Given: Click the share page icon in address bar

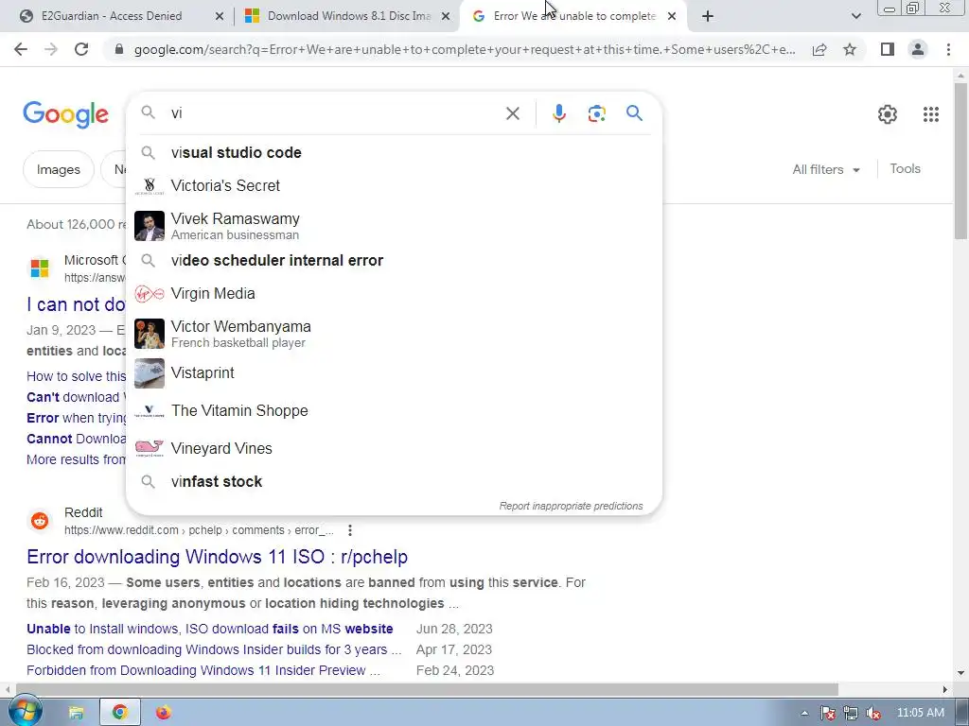Looking at the screenshot, I should coord(819,49).
